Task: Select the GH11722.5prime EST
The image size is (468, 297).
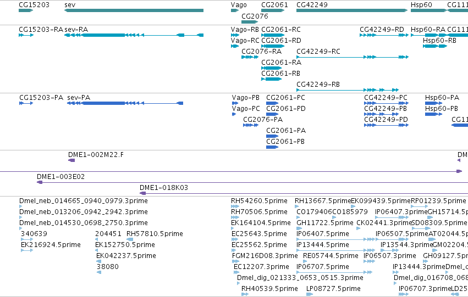Action: 299,228
